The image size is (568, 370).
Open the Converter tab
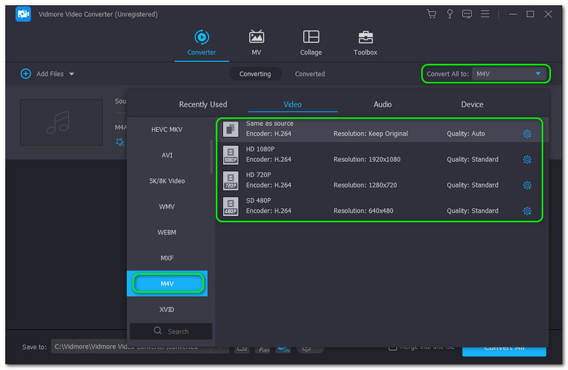(202, 43)
